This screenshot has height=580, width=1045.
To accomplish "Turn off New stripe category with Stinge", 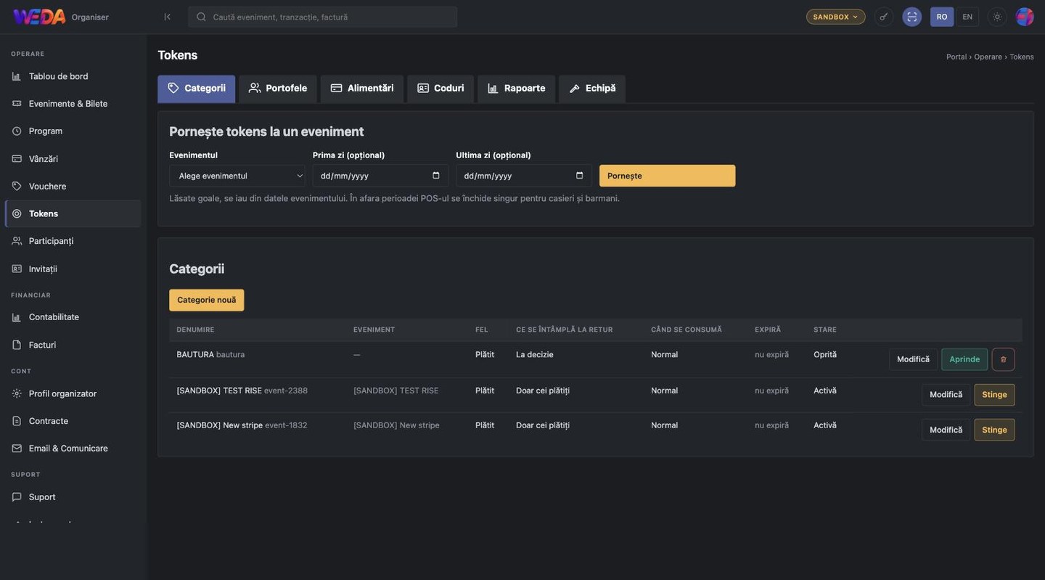I will coord(994,430).
